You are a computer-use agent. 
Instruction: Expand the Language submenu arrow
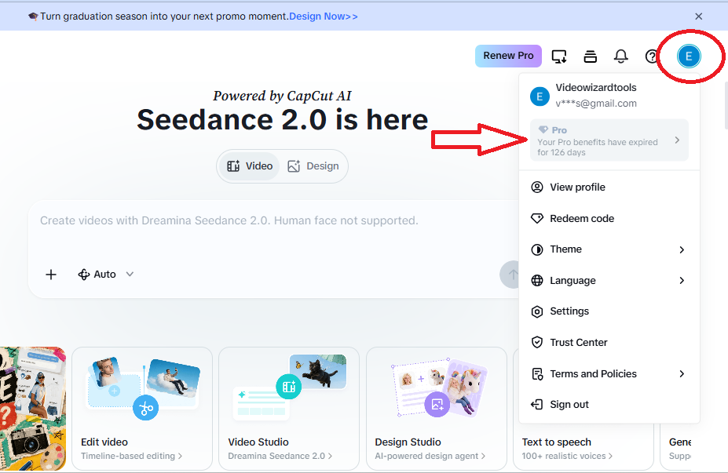click(682, 281)
